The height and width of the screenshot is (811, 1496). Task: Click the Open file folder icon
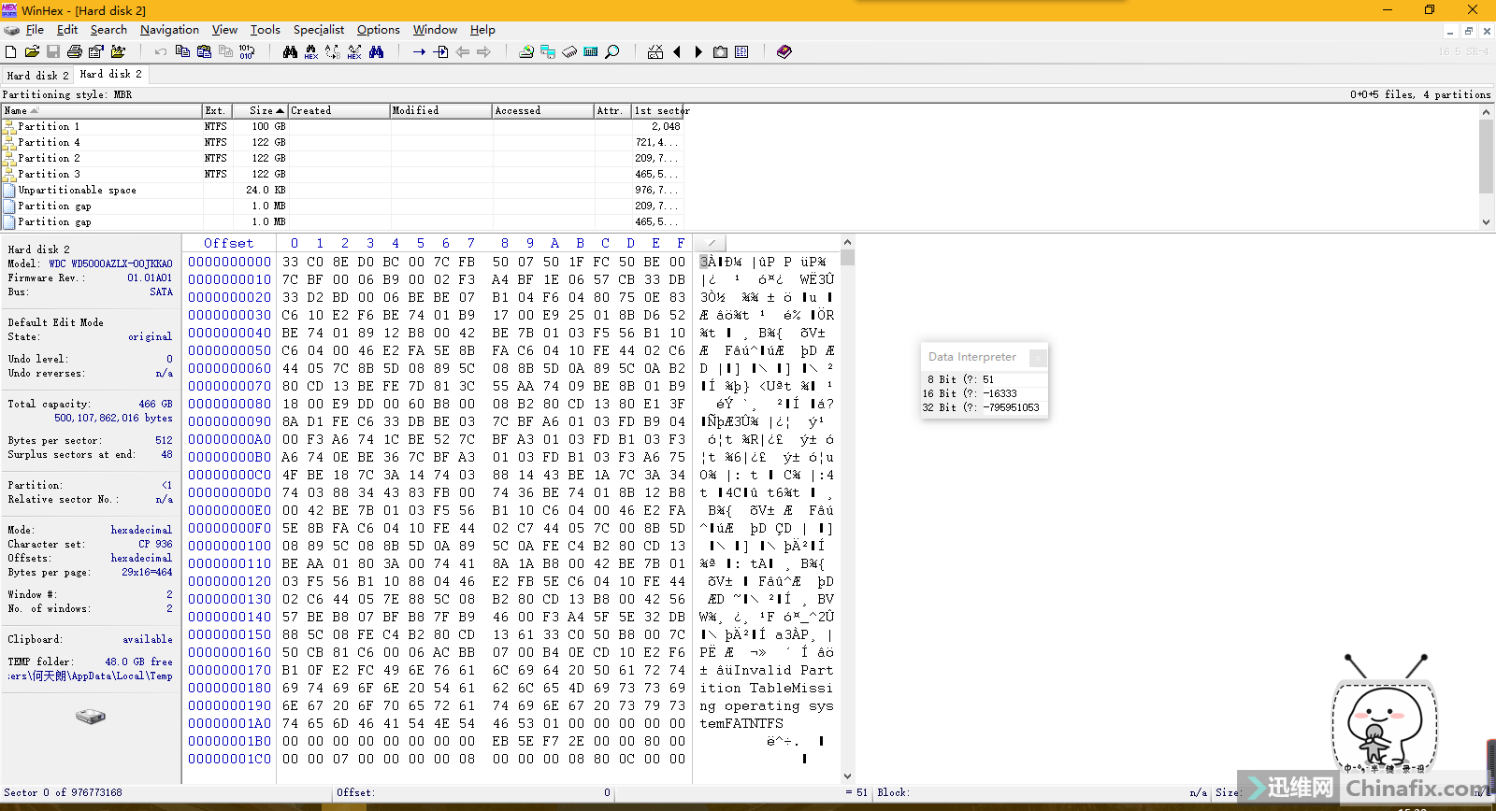(x=32, y=52)
